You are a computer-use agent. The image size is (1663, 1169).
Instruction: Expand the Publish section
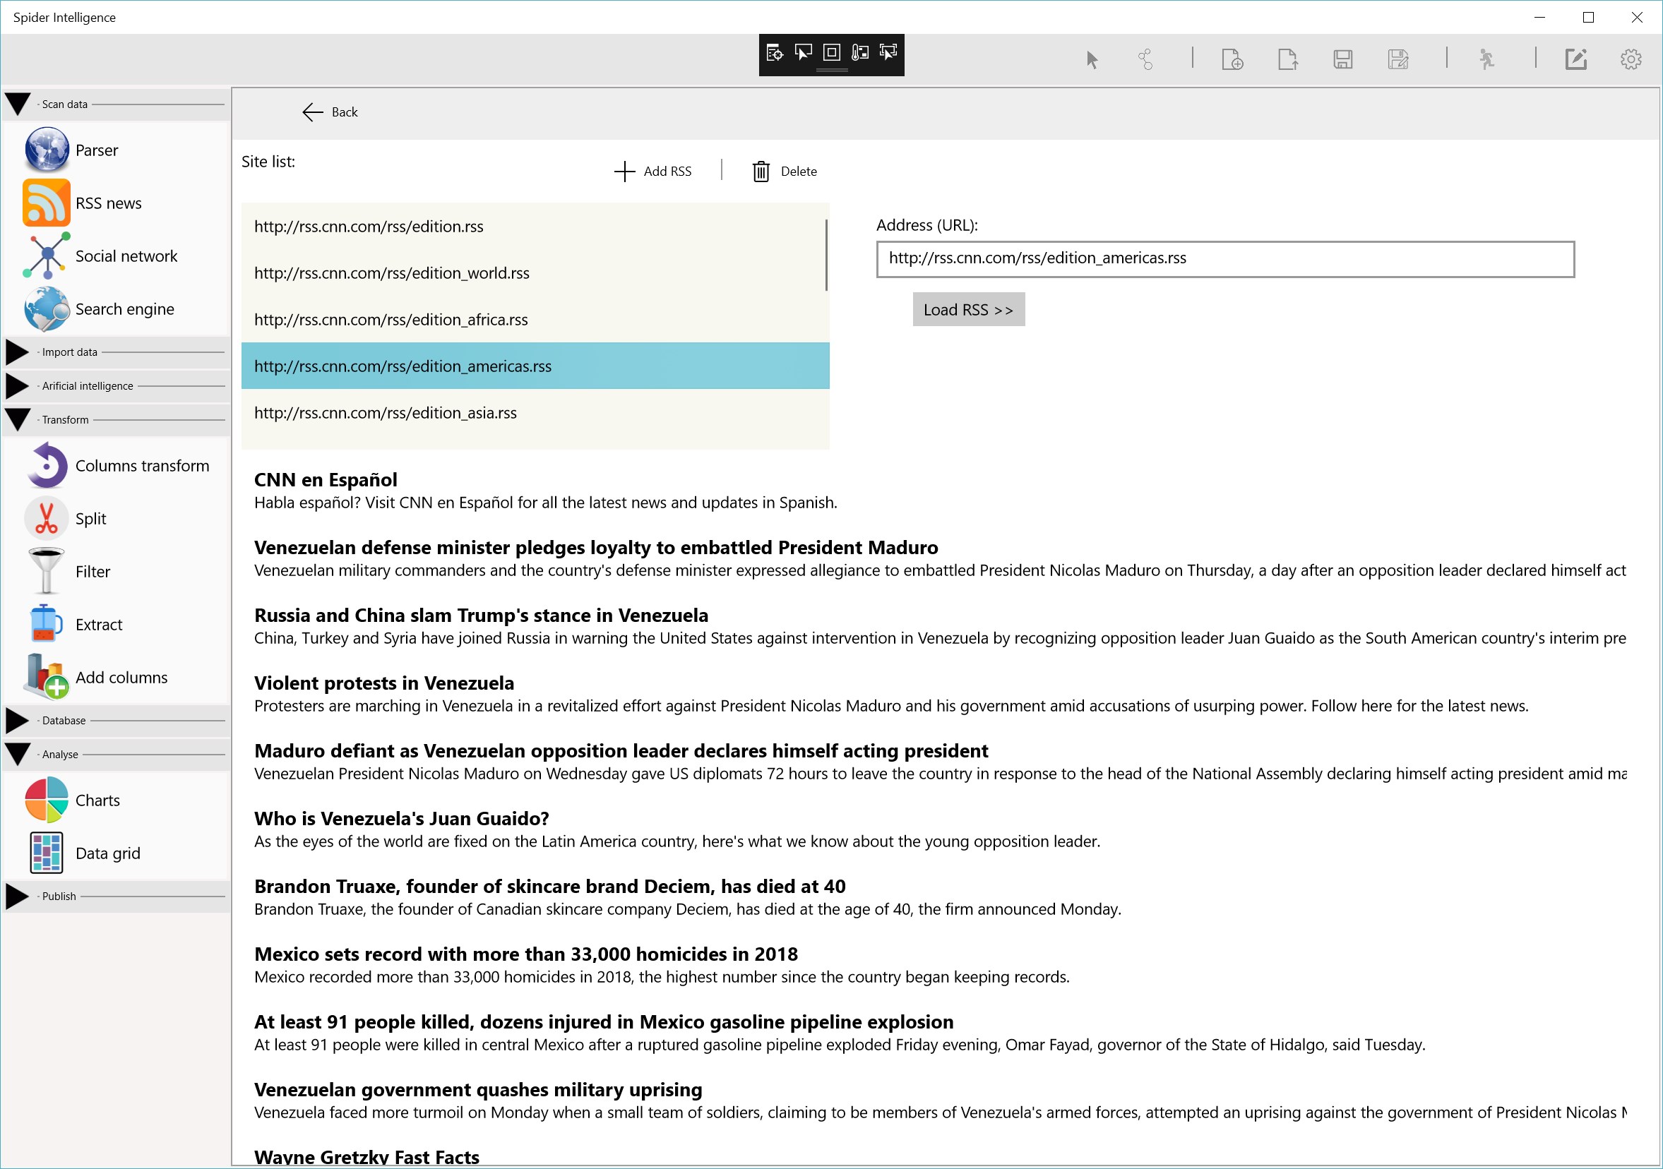point(18,896)
